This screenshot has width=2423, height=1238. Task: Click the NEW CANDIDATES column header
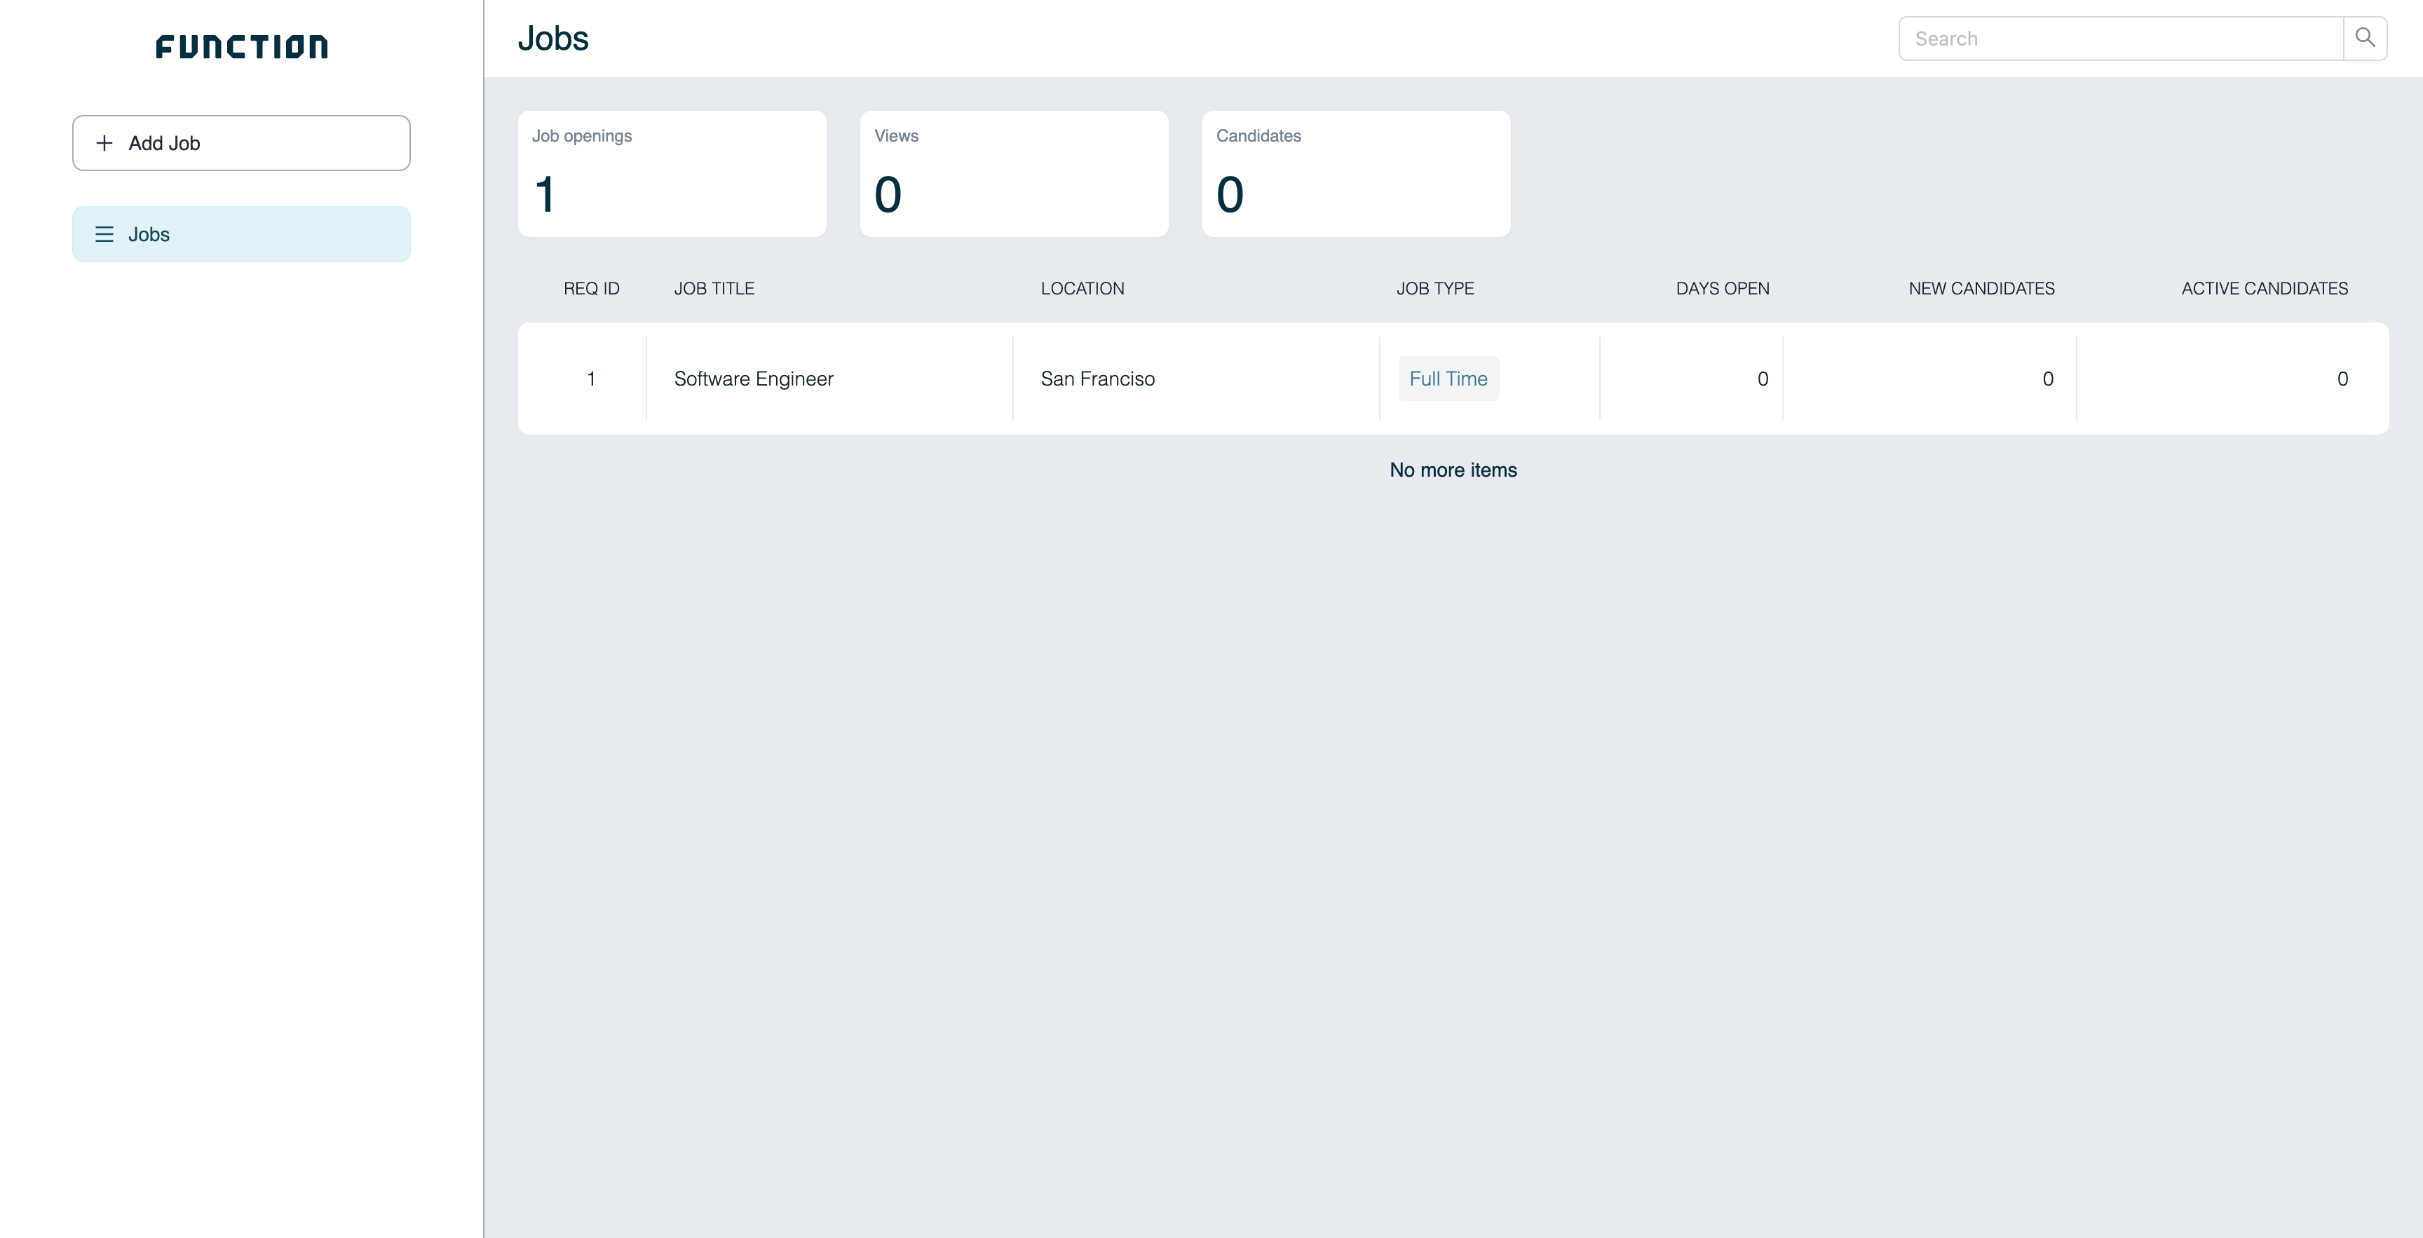[1981, 289]
